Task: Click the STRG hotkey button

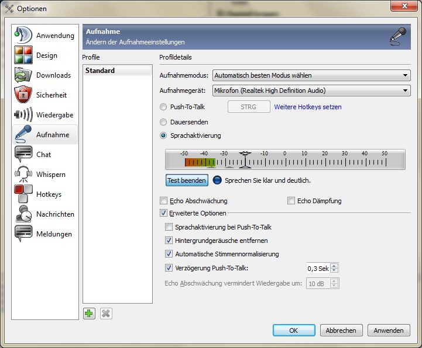Action: [x=249, y=107]
